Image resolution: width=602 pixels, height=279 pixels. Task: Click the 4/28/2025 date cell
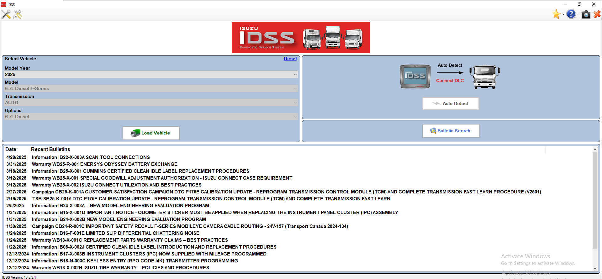click(x=16, y=157)
